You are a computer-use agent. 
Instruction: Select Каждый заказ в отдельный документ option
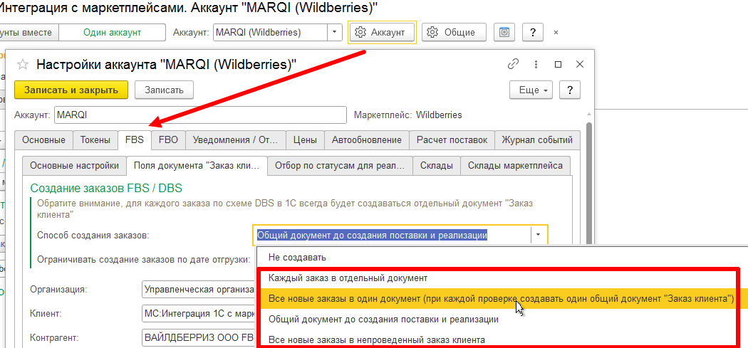click(347, 278)
